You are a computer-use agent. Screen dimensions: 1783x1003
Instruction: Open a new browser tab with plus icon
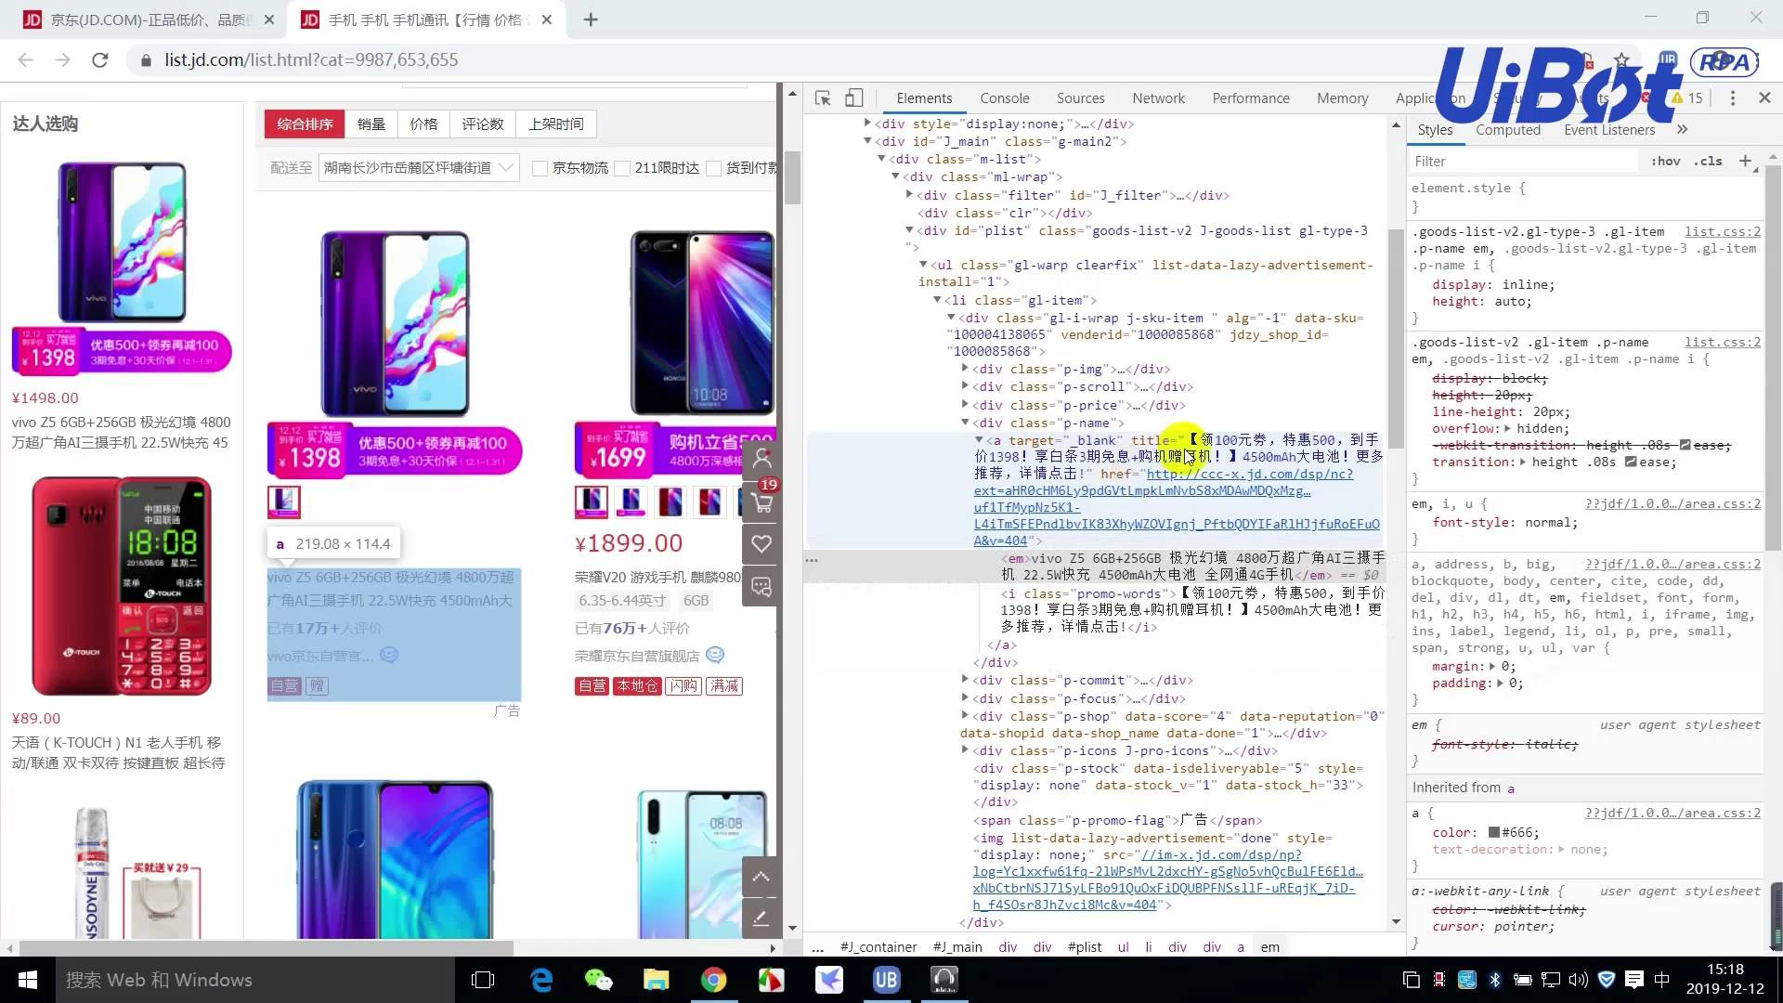pos(591,20)
